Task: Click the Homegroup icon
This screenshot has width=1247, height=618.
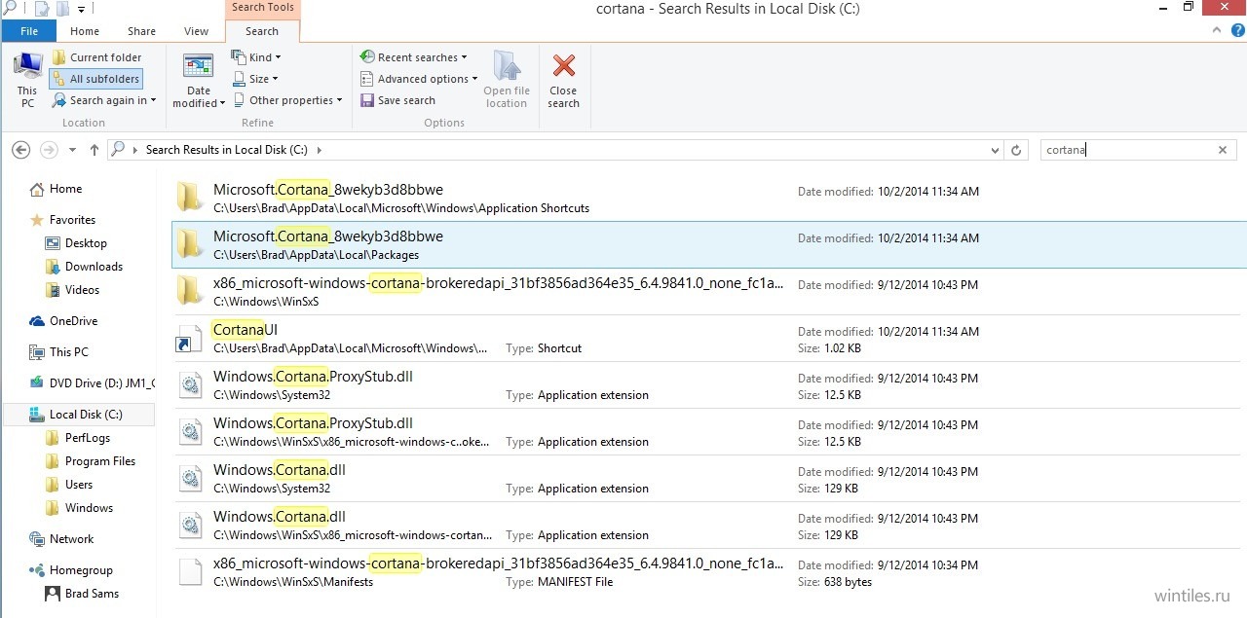Action: pos(37,570)
